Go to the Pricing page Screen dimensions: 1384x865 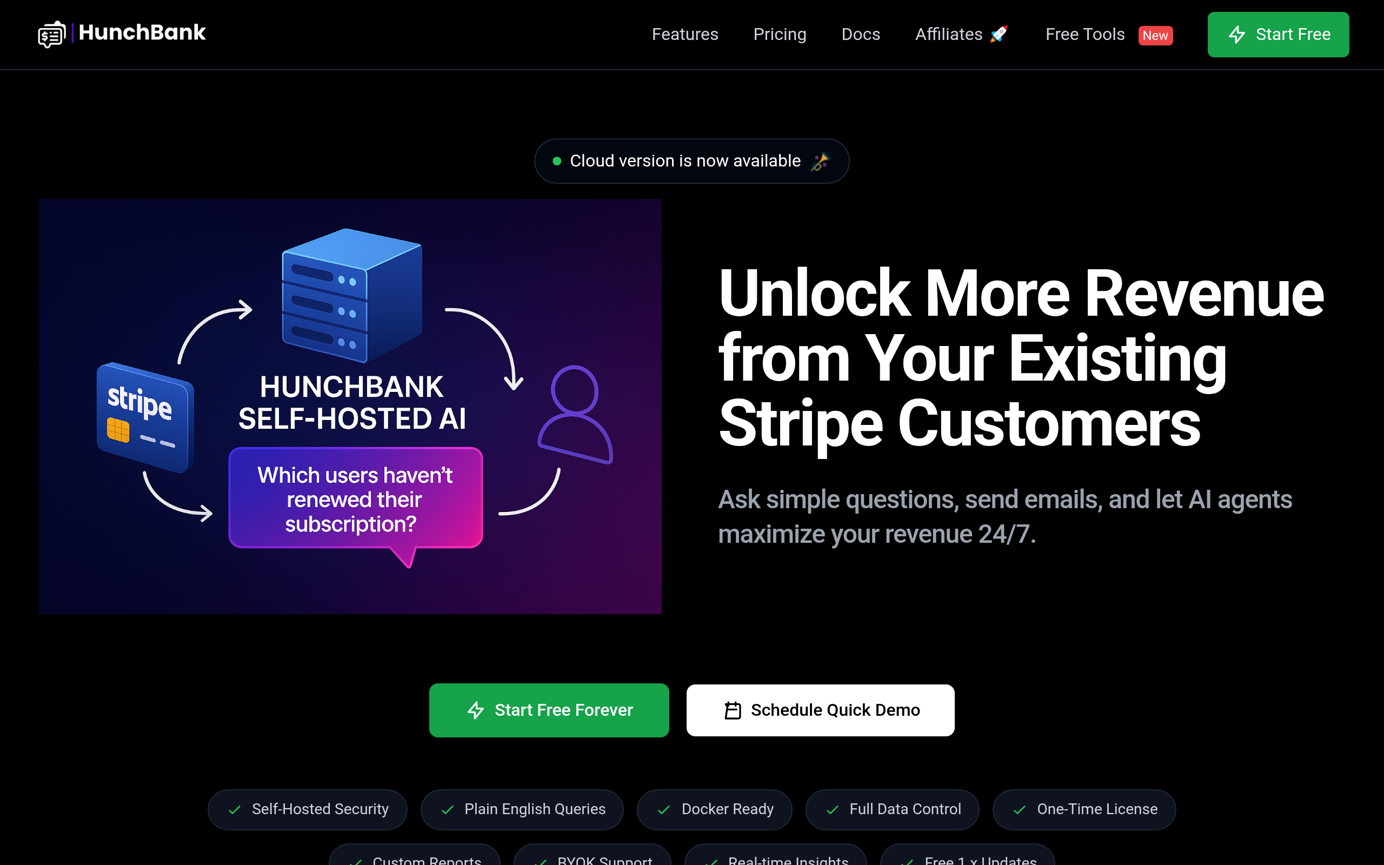point(780,34)
